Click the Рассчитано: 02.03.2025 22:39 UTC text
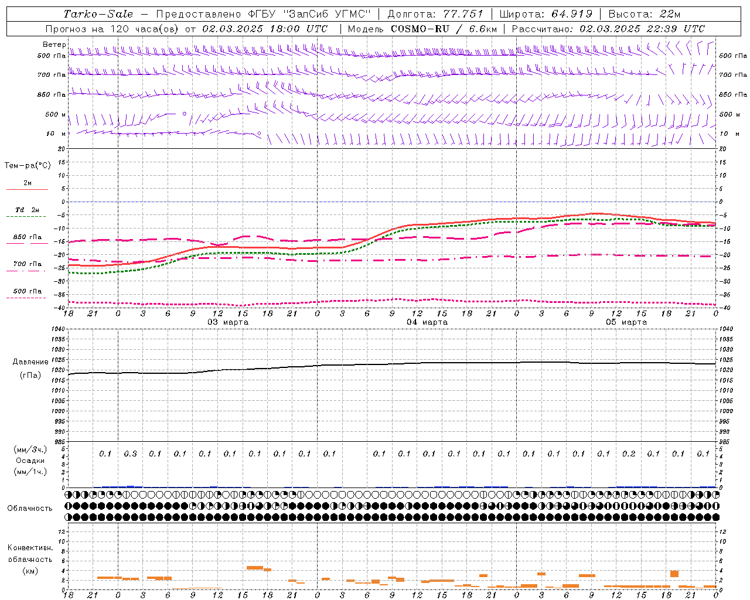The image size is (750, 600). pyautogui.click(x=608, y=29)
